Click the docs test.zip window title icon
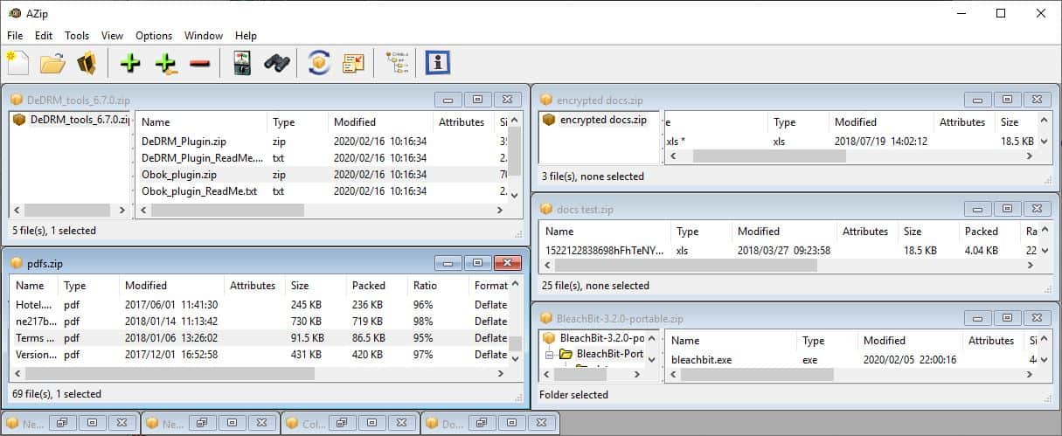 coord(546,209)
